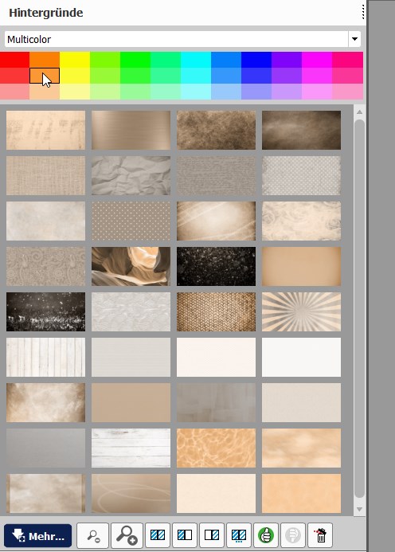
Task: Select the brushed bronze metal background thumbnail
Action: tap(131, 131)
